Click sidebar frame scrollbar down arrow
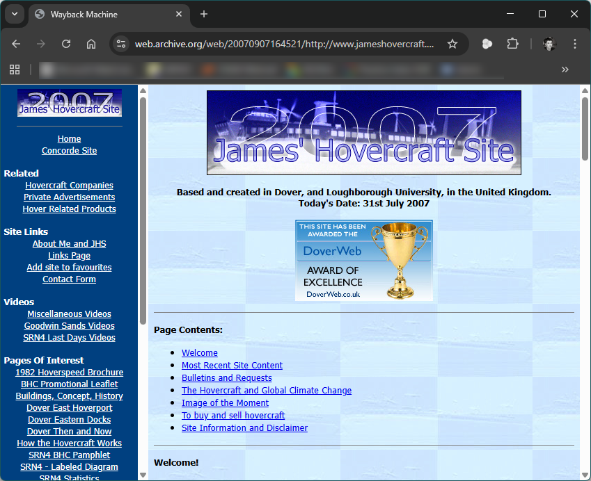This screenshot has height=481, width=591. pyautogui.click(x=143, y=475)
